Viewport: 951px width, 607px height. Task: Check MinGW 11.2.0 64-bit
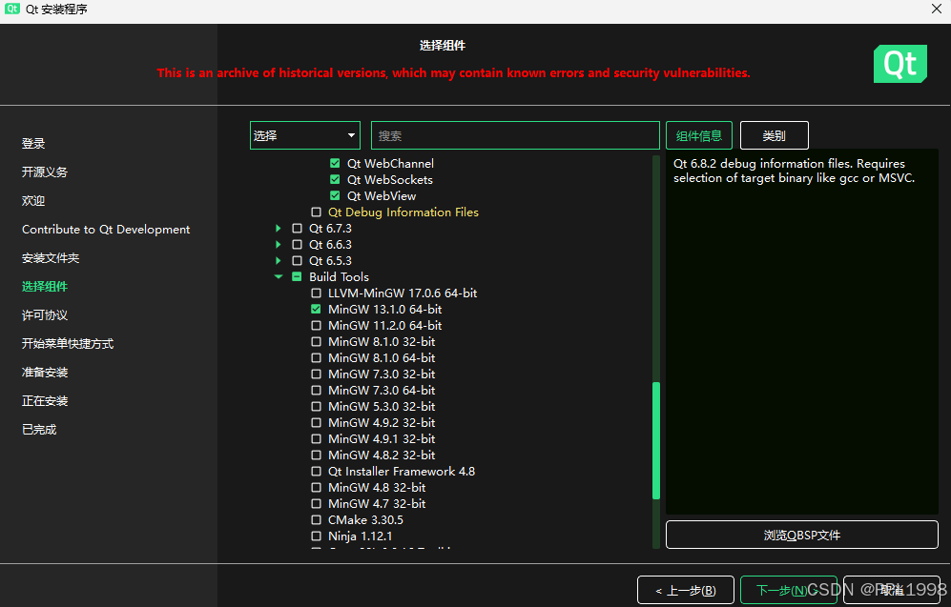pos(316,325)
